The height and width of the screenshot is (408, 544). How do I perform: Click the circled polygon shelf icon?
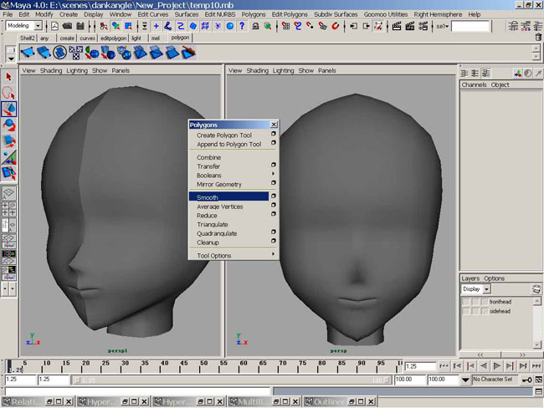point(59,53)
